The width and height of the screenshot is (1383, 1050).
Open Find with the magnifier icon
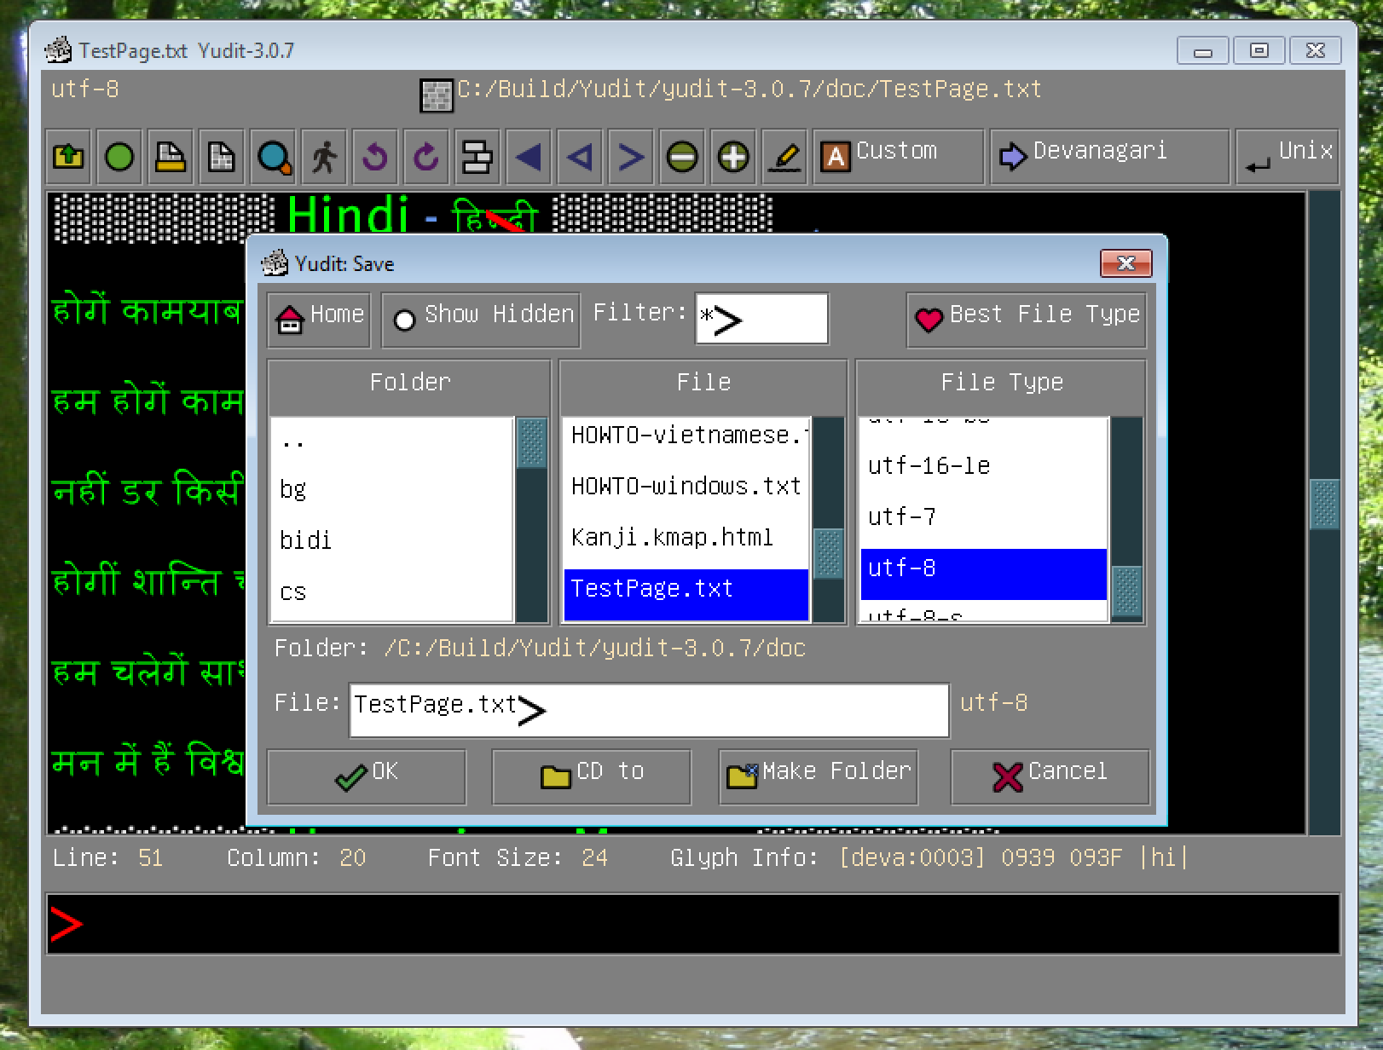tap(274, 157)
